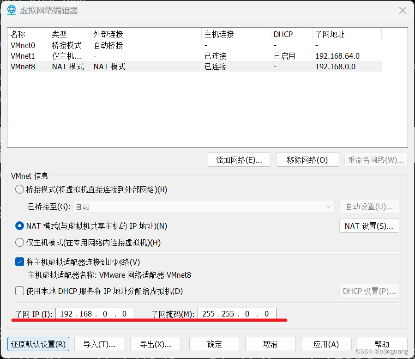Select the VMnet8 row
The height and width of the screenshot is (359, 415).
pos(196,67)
